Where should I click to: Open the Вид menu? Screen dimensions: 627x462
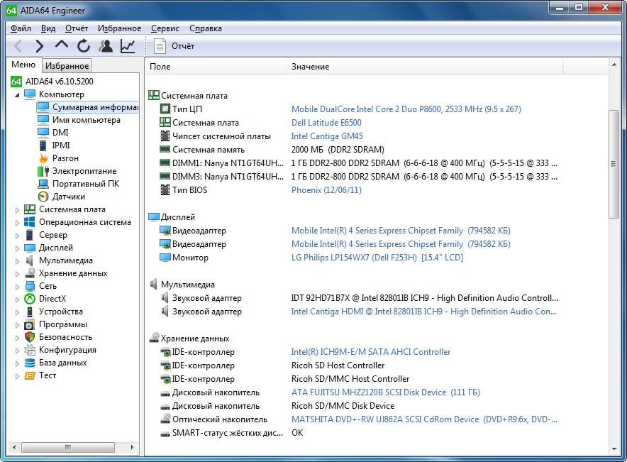pyautogui.click(x=48, y=28)
